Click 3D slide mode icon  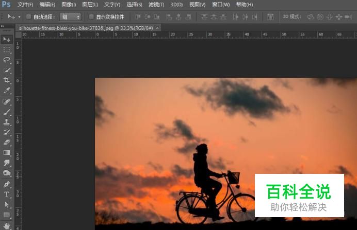tap(339, 17)
